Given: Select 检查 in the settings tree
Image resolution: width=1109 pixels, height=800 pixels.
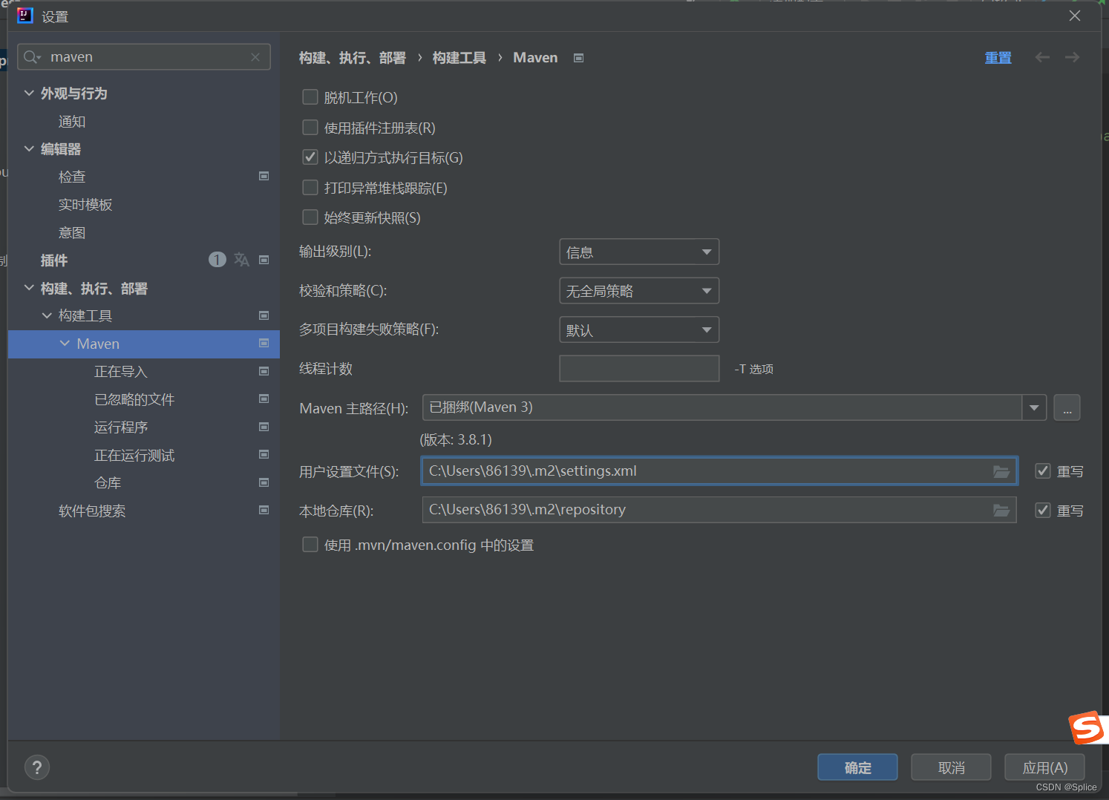Looking at the screenshot, I should pos(72,177).
